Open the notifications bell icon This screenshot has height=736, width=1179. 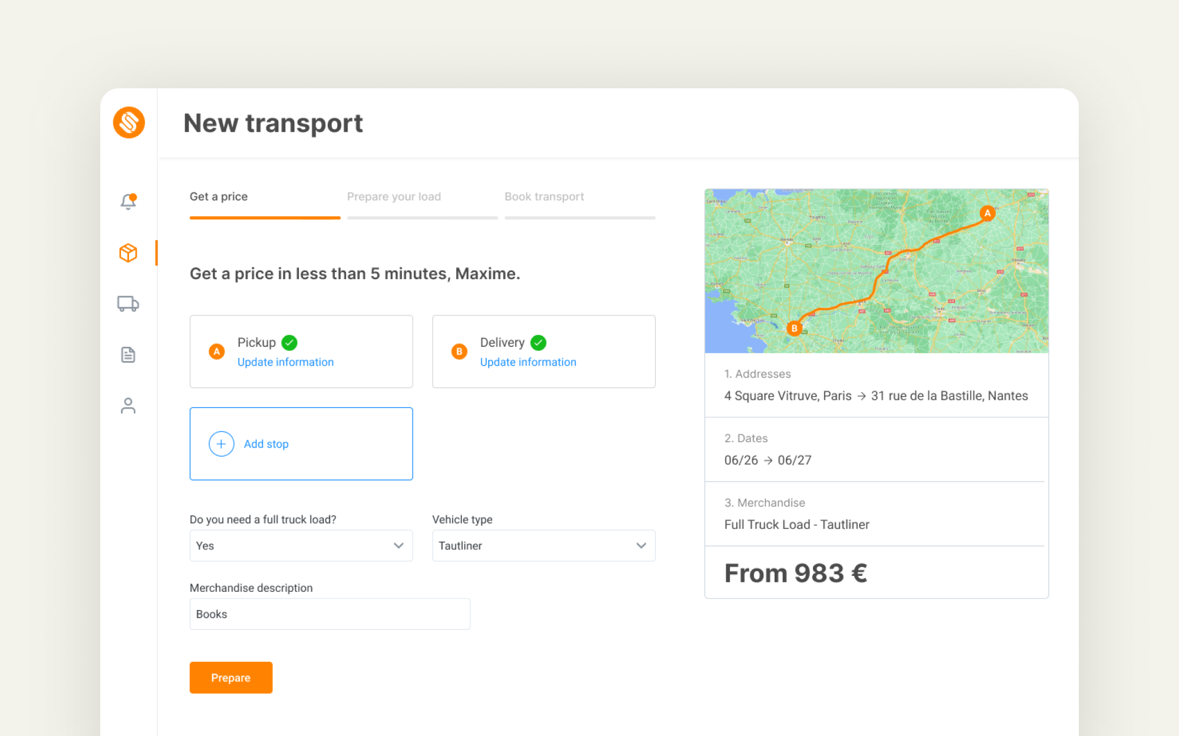coord(129,201)
